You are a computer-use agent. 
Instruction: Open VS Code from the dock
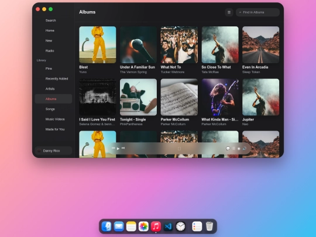coord(168,226)
